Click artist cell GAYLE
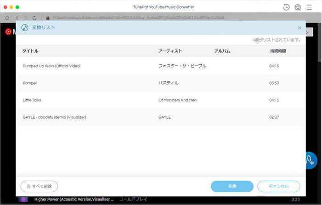This screenshot has height=205, width=322. [x=164, y=117]
